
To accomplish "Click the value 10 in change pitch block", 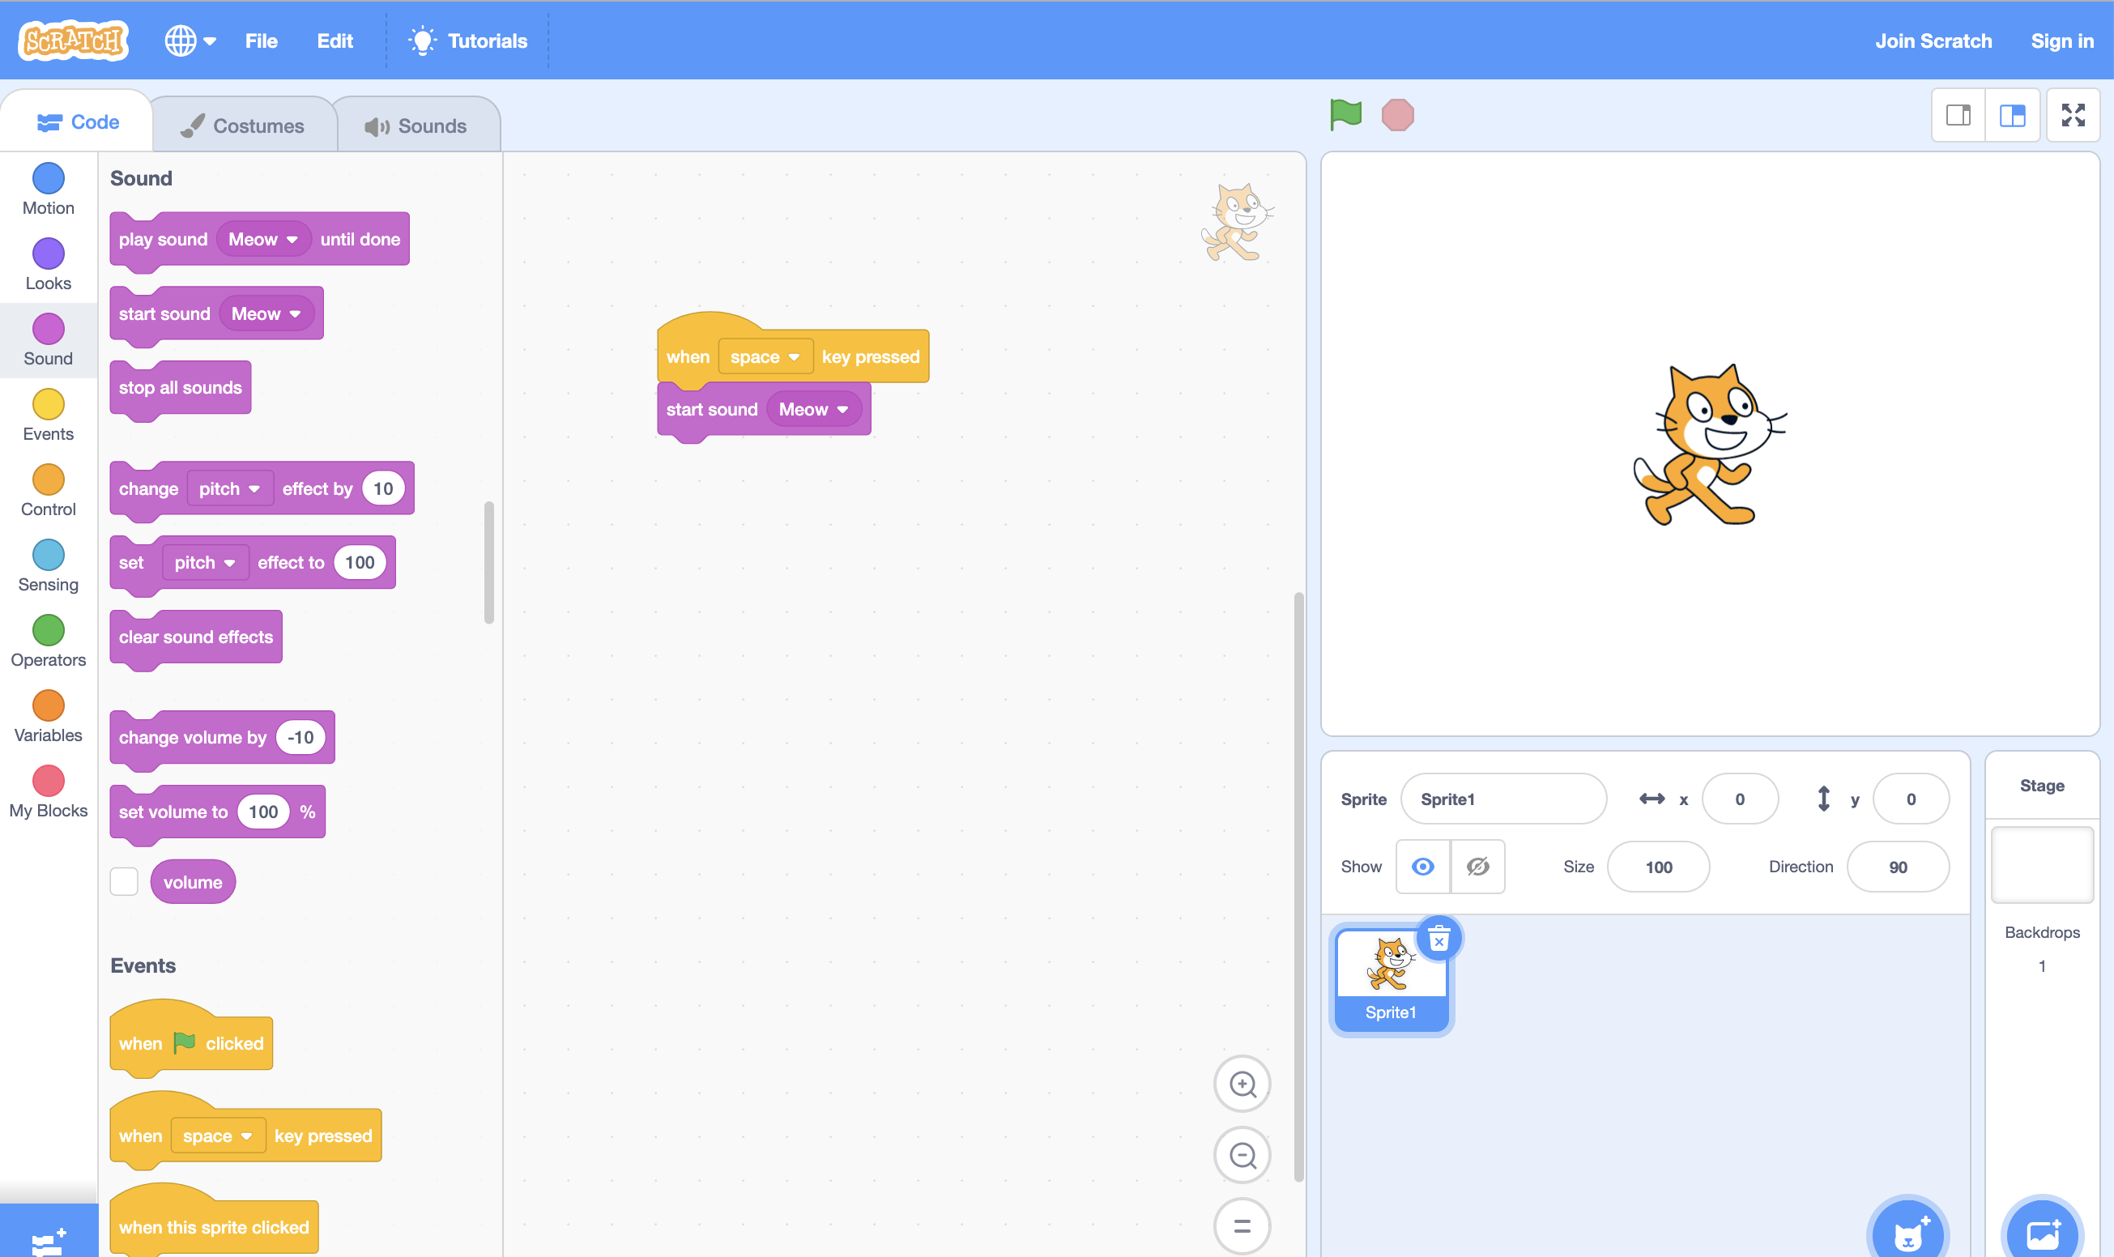I will click(x=383, y=488).
